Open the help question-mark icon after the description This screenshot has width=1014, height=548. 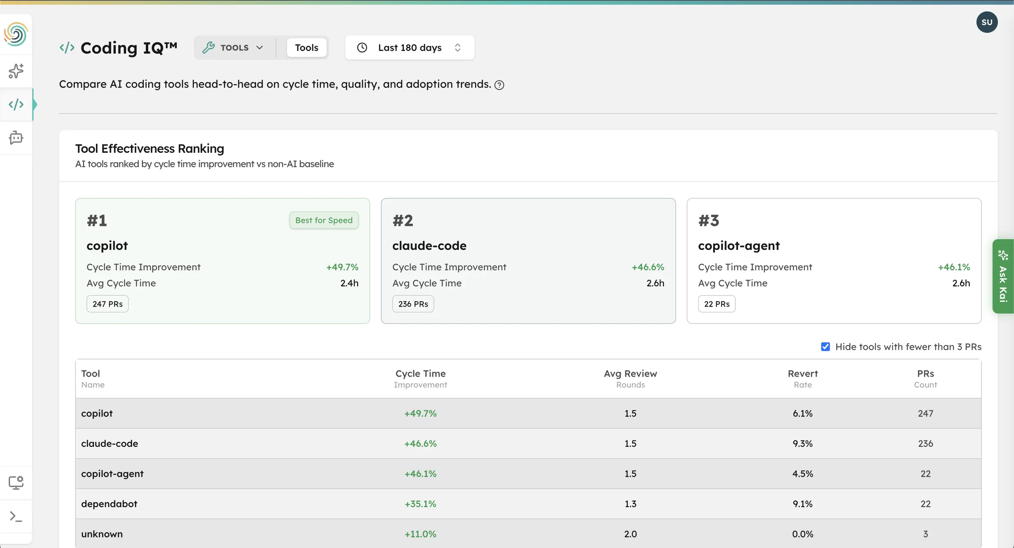tap(499, 85)
